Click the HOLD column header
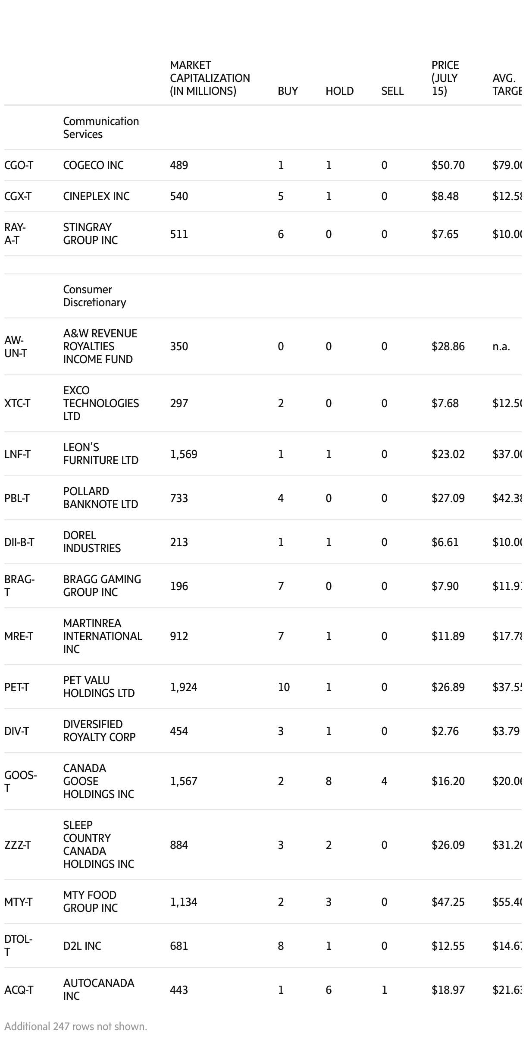Image resolution: width=526 pixels, height=1037 pixels. [x=339, y=91]
